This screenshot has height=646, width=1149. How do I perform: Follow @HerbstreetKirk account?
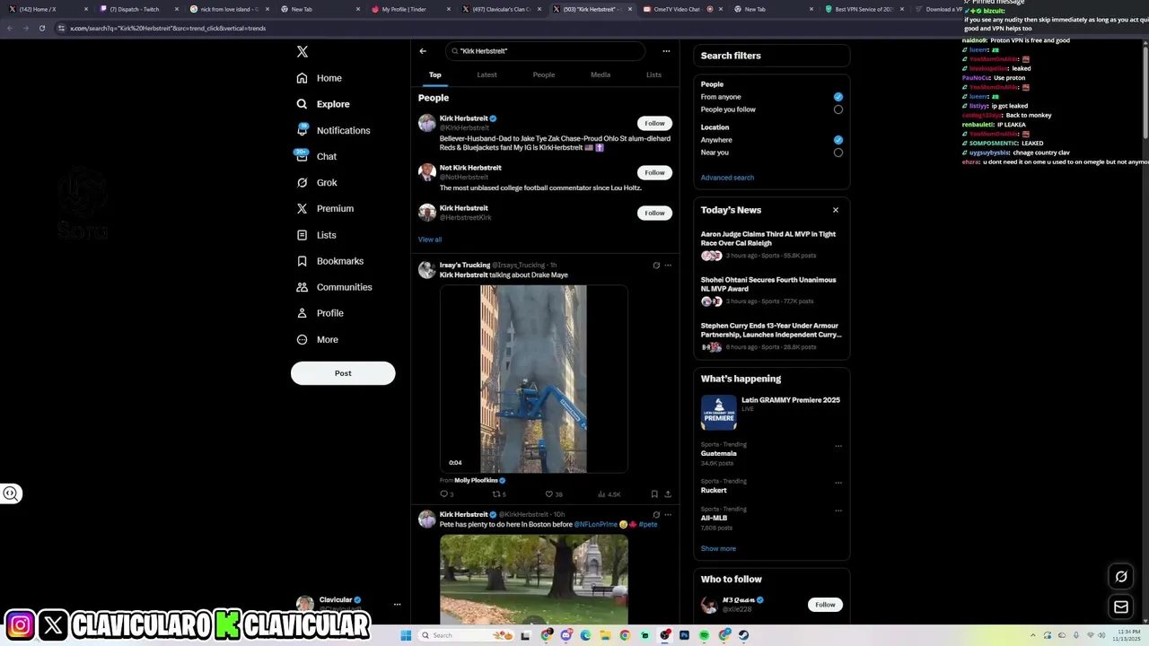tap(654, 213)
